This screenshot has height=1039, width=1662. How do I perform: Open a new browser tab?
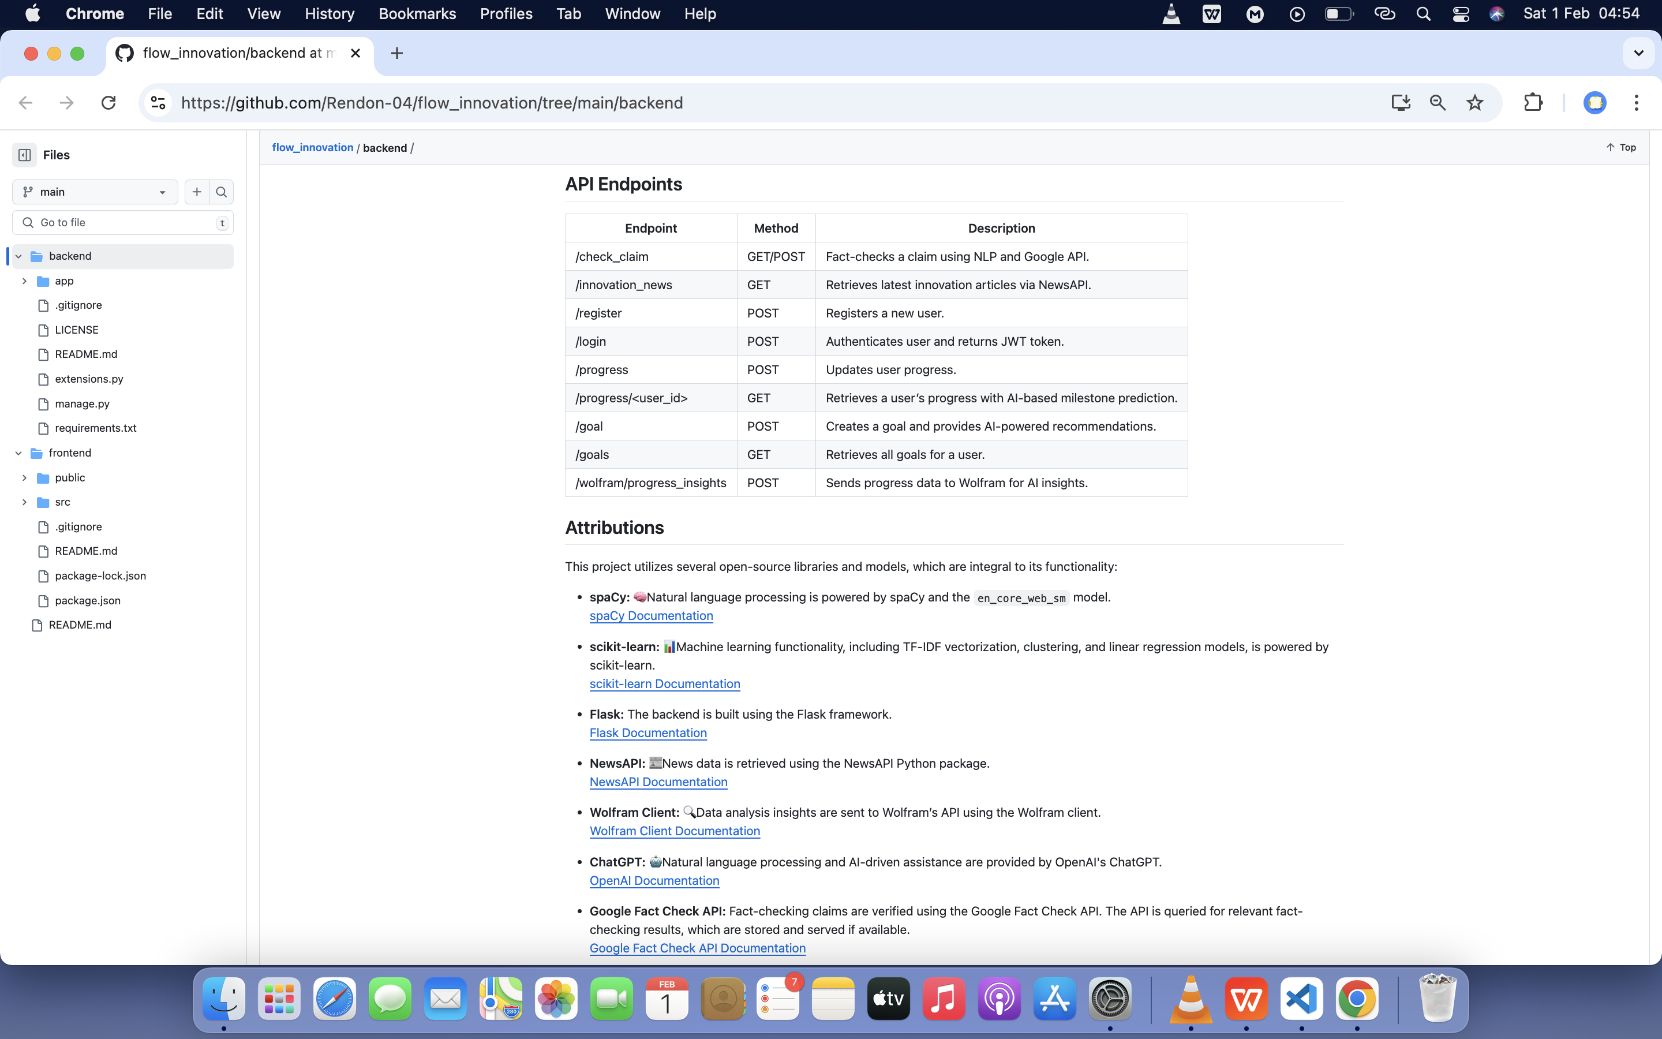[x=396, y=53]
